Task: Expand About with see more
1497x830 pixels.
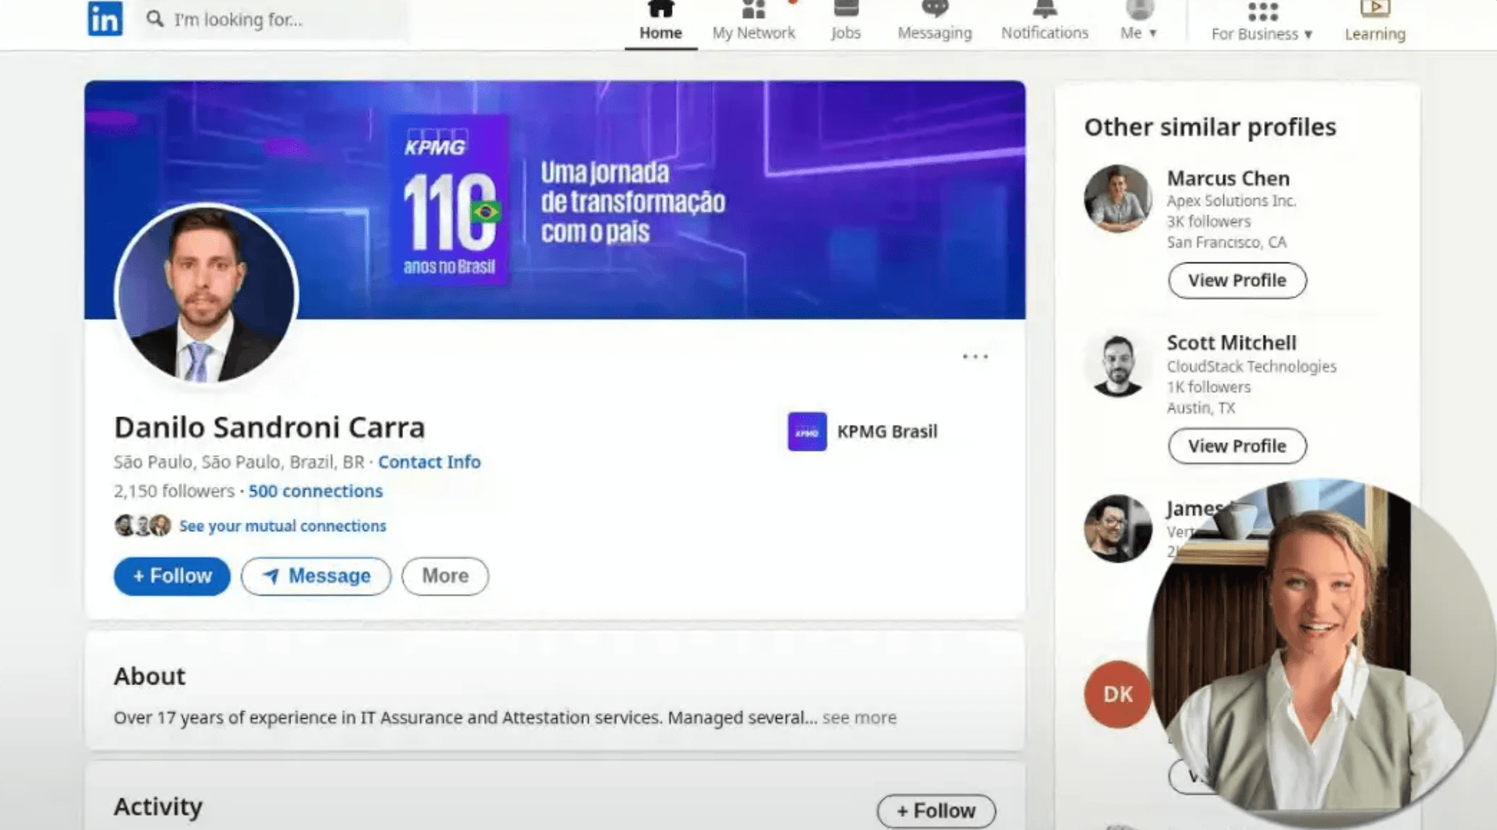Action: pos(859,718)
